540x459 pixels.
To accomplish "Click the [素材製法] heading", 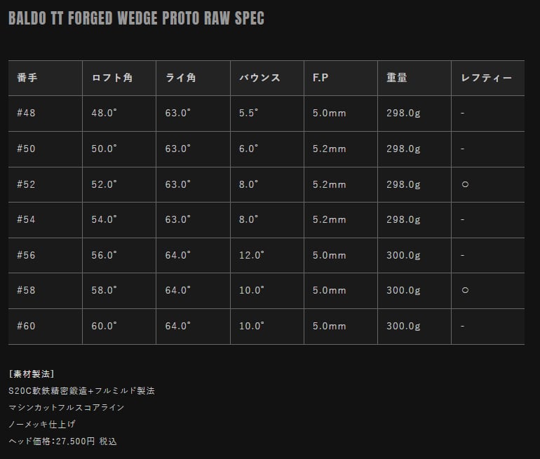I will (32, 374).
